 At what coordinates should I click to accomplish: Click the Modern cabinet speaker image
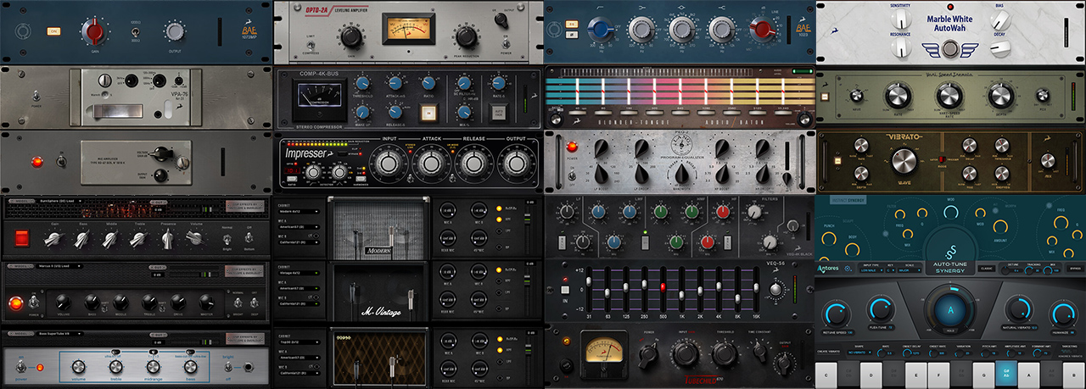378,229
